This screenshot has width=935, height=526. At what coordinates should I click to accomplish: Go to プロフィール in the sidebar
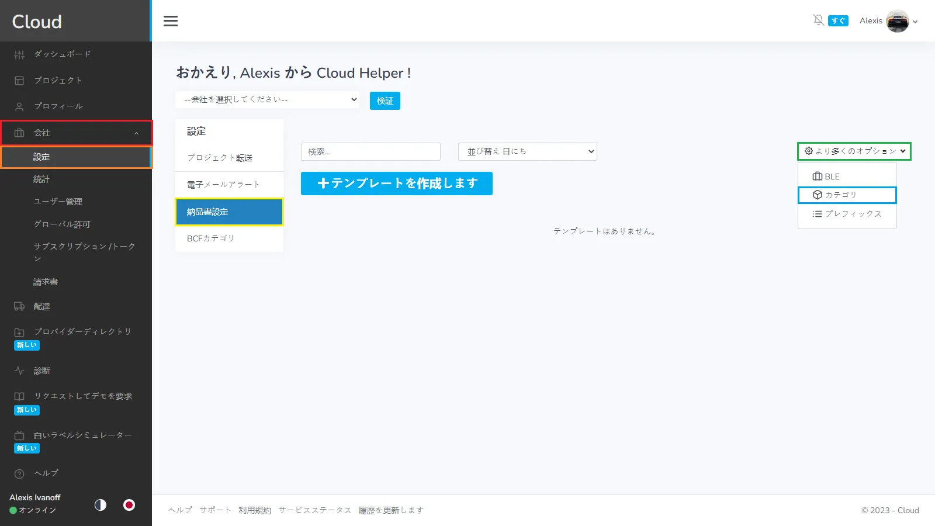click(x=58, y=106)
